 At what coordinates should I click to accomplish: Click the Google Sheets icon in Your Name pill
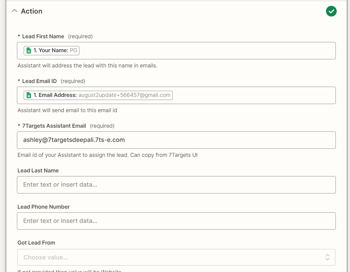pyautogui.click(x=29, y=51)
